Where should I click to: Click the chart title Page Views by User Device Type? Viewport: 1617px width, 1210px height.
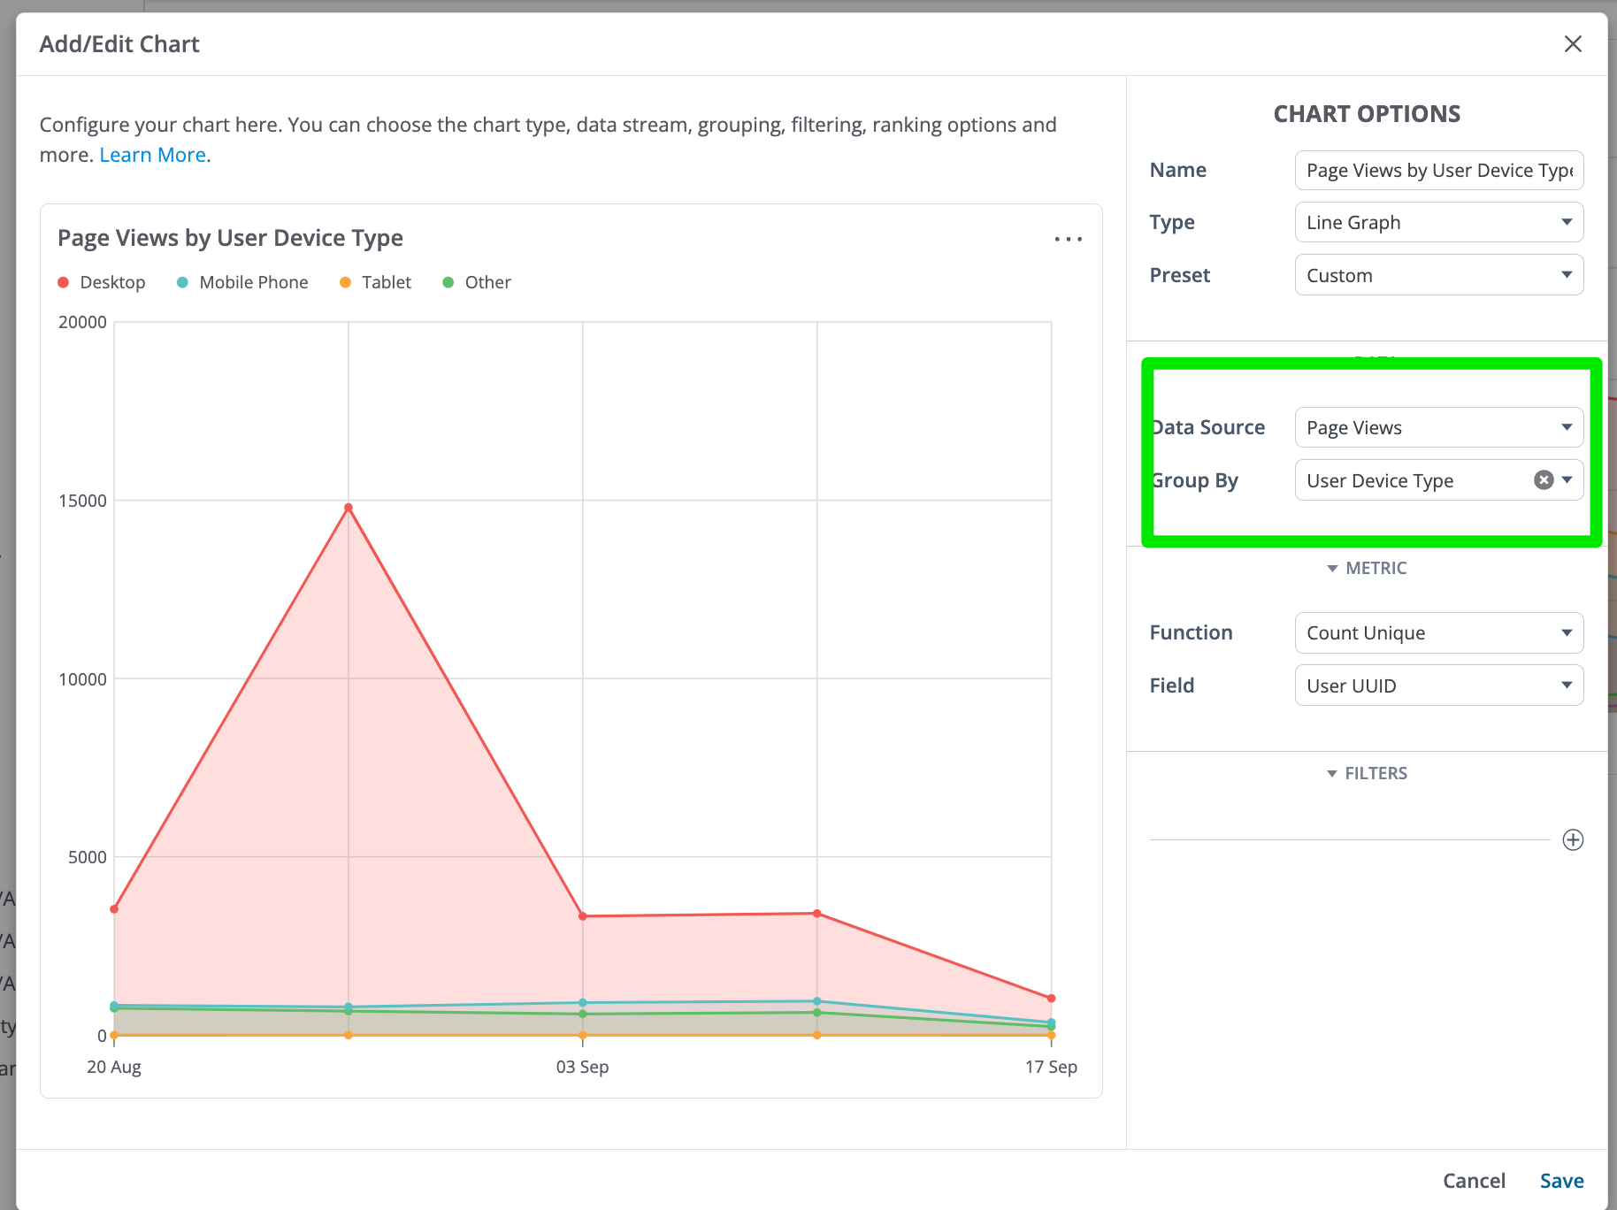tap(230, 238)
